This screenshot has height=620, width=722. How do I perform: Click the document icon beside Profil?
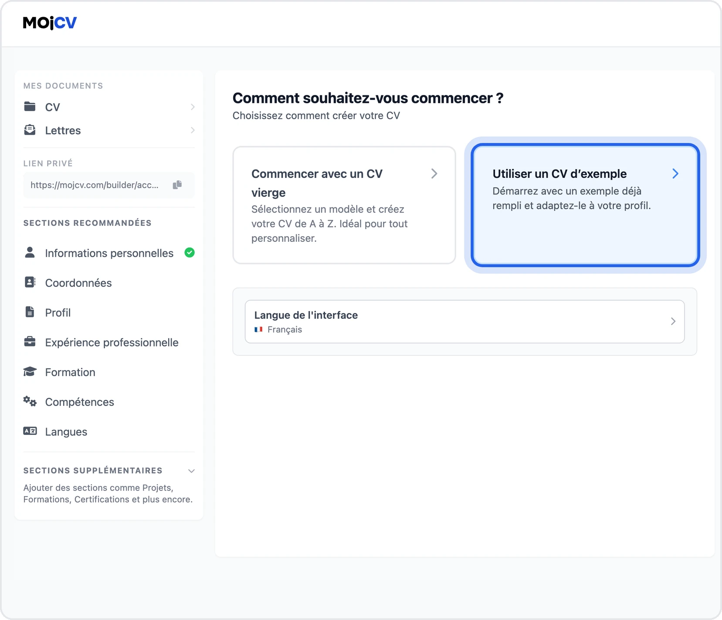click(30, 312)
